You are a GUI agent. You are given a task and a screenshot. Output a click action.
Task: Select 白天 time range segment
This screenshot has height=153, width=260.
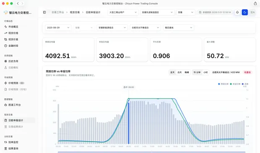pos(179,72)
